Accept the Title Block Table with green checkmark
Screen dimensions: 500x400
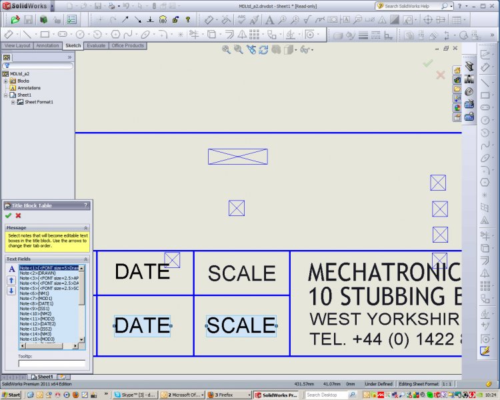coord(8,215)
